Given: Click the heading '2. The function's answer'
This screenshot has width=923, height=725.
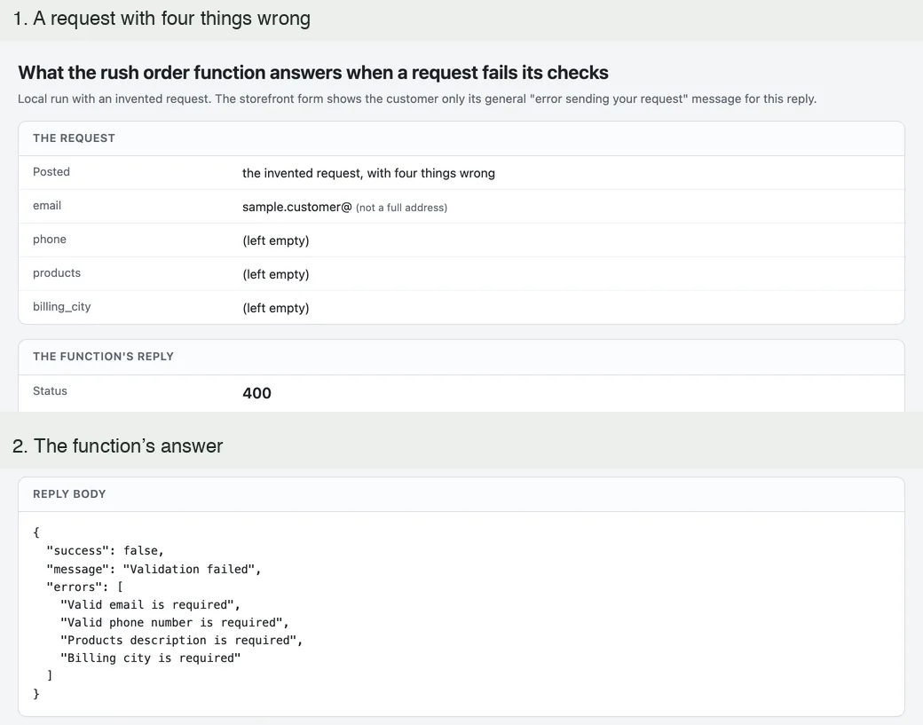Looking at the screenshot, I should (118, 446).
